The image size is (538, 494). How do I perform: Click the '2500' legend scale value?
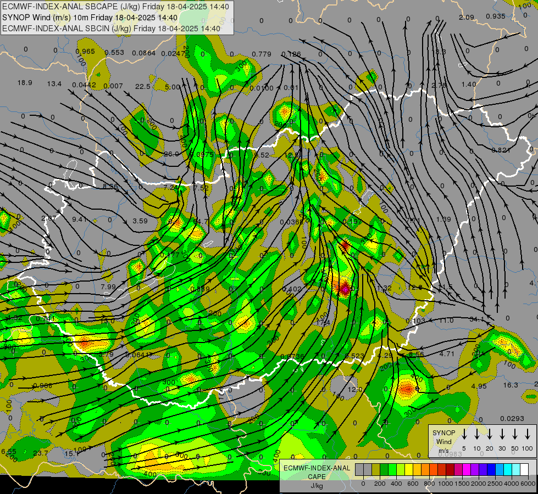[x=495, y=484]
